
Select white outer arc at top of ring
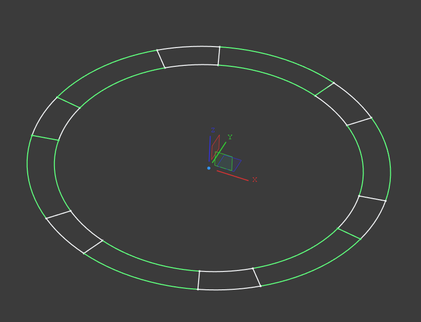188,47
